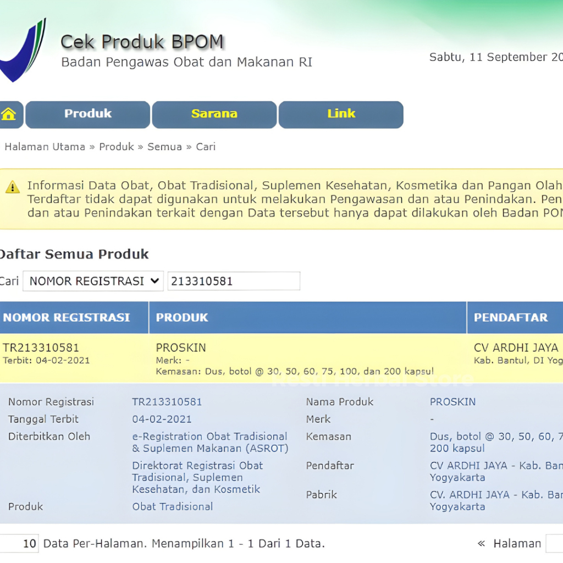Open the Link menu tab
This screenshot has height=563, width=563.
pos(341,114)
